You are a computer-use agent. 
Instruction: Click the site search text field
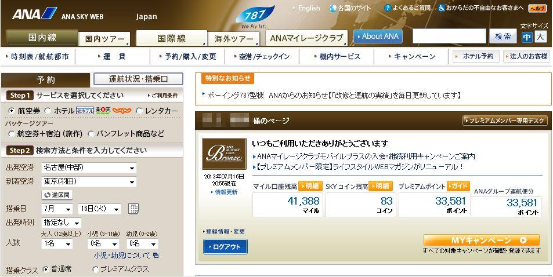(x=449, y=37)
